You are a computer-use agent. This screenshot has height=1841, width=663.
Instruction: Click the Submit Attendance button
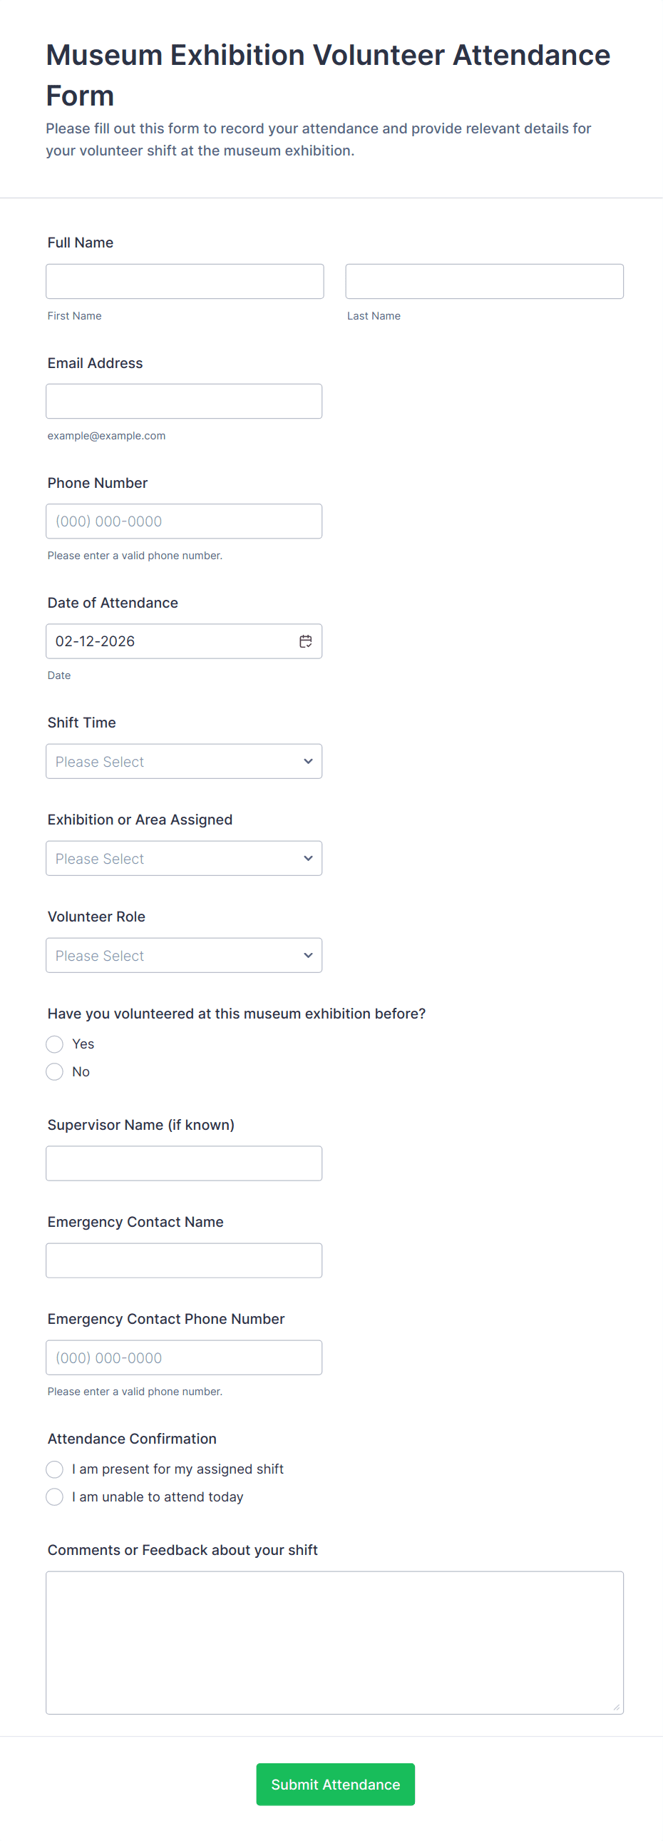click(x=335, y=1785)
